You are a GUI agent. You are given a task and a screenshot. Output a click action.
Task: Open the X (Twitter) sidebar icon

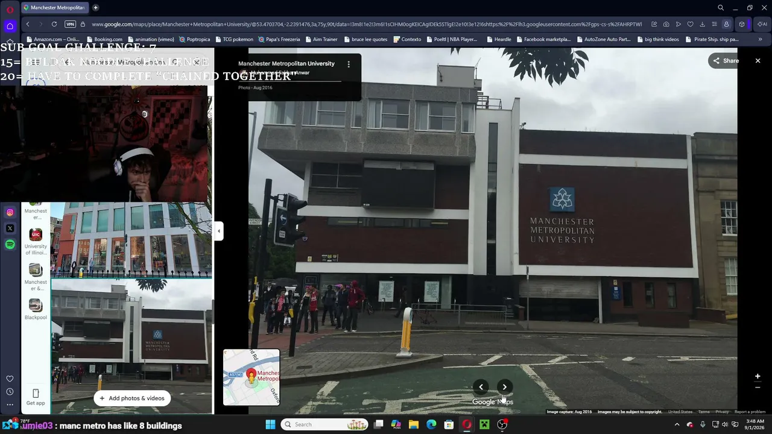pos(10,228)
